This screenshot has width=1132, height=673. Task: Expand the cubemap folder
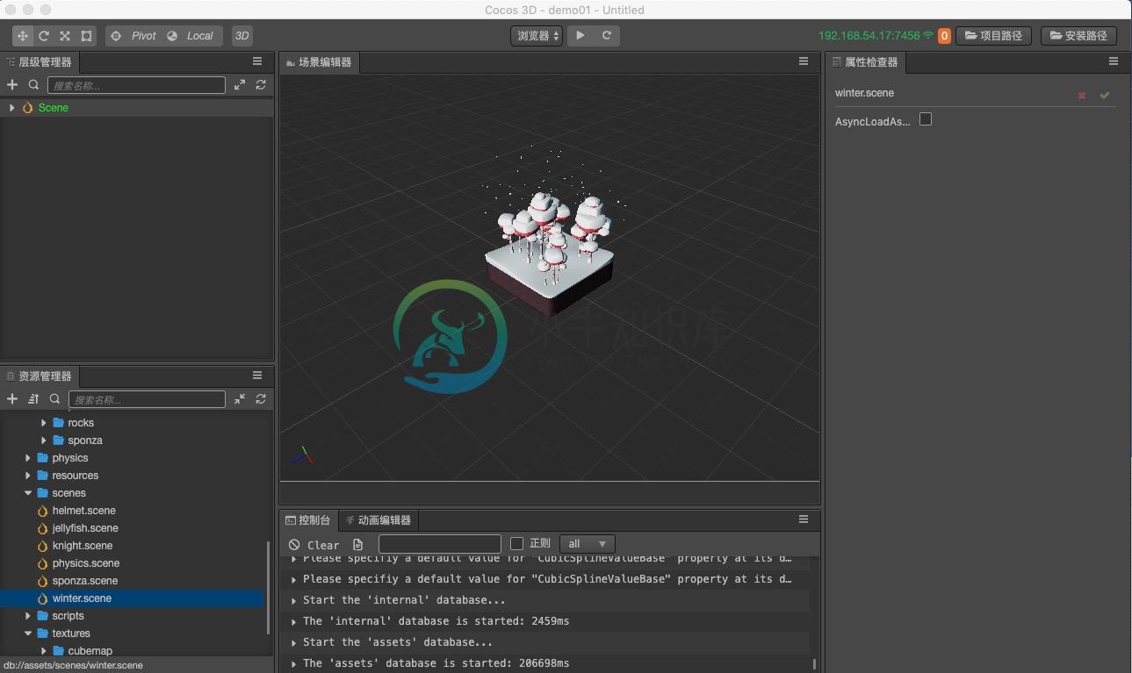click(x=44, y=651)
